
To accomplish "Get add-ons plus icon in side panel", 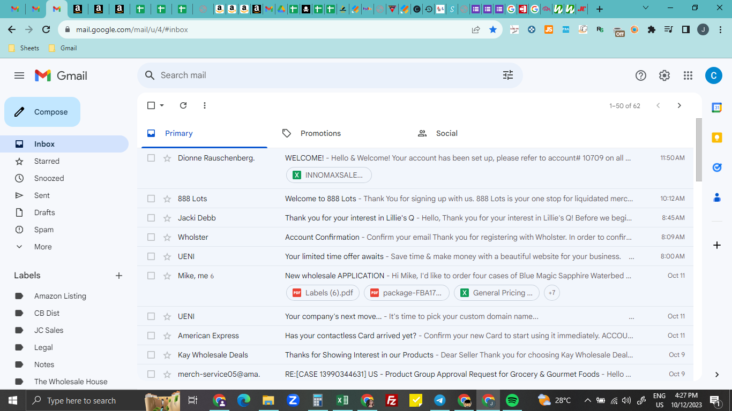I will pos(716,245).
